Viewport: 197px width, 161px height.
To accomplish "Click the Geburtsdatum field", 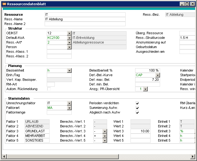I will [x=187, y=47].
